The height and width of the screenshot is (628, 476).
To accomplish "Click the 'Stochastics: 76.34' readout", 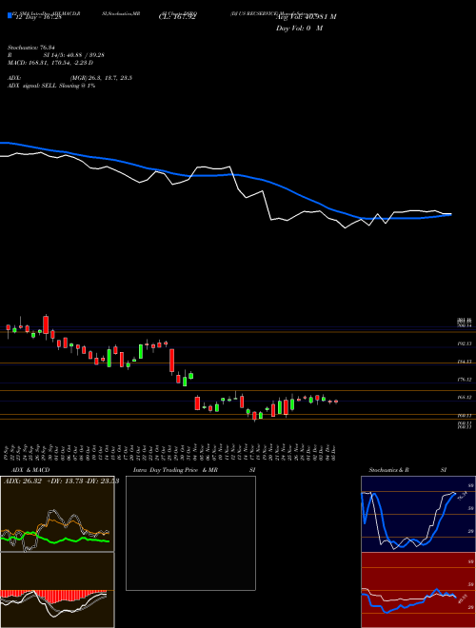I will pos(31,48).
